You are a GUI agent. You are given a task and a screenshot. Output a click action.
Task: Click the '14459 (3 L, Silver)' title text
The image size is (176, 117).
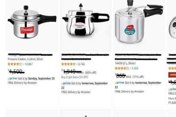coord(125,63)
